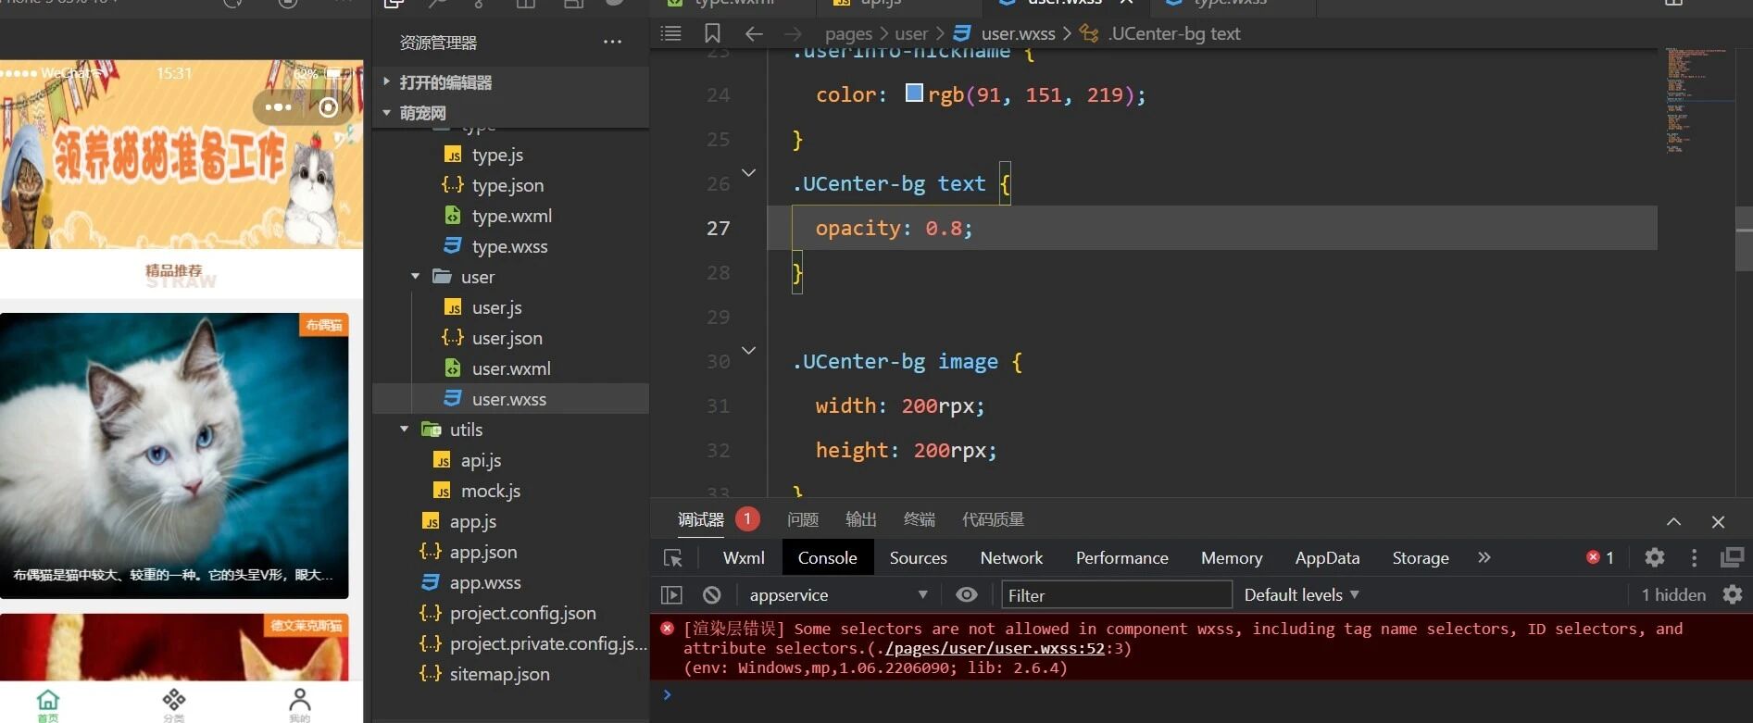Switch to the 终端 tab
This screenshot has width=1753, height=723.
920,519
